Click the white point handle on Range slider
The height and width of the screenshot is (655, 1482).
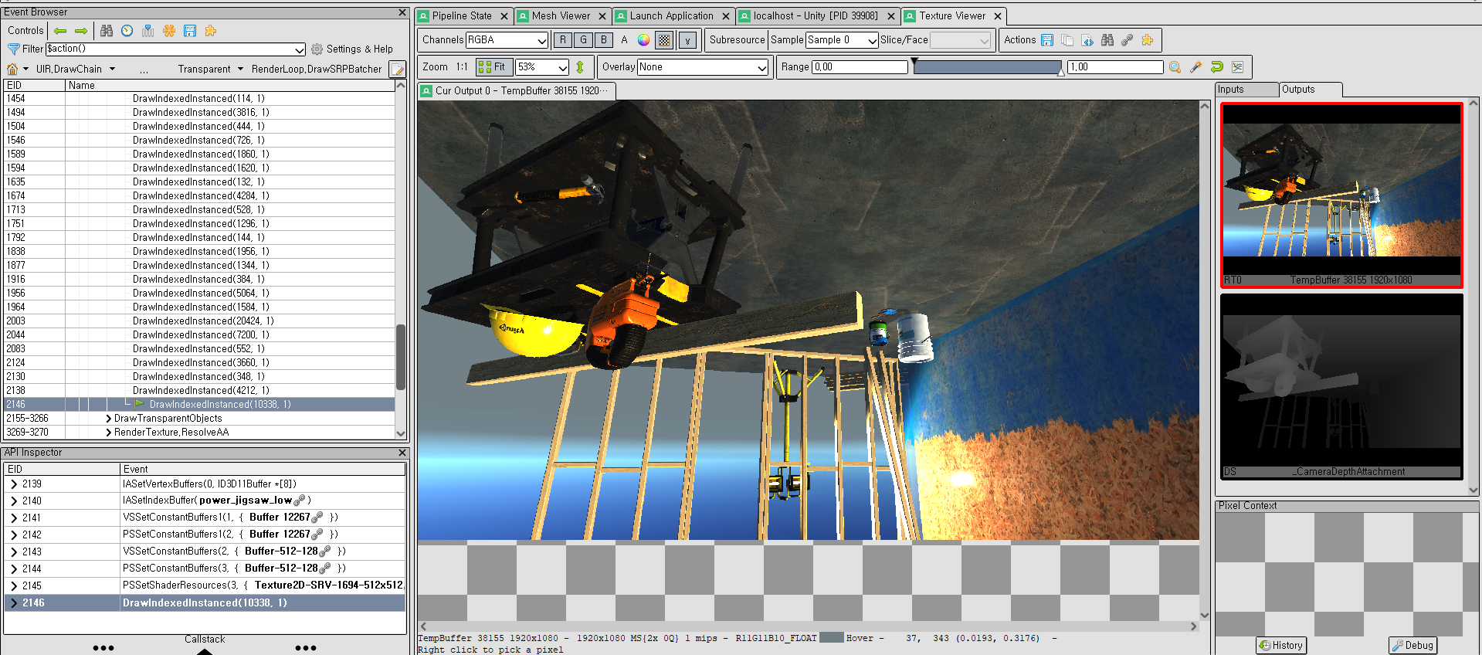click(x=1061, y=71)
